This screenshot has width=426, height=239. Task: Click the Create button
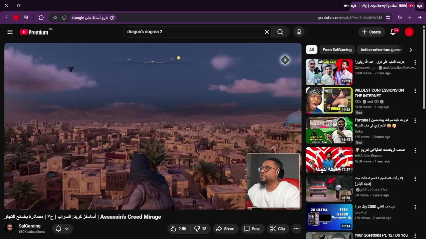[371, 32]
